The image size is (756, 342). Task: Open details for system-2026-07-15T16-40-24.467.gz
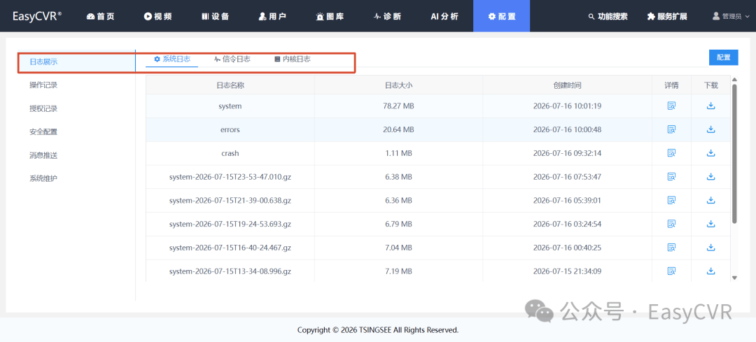pyautogui.click(x=671, y=248)
